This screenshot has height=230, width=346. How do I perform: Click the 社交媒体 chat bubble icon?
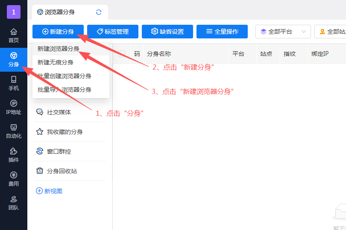[x=40, y=112]
